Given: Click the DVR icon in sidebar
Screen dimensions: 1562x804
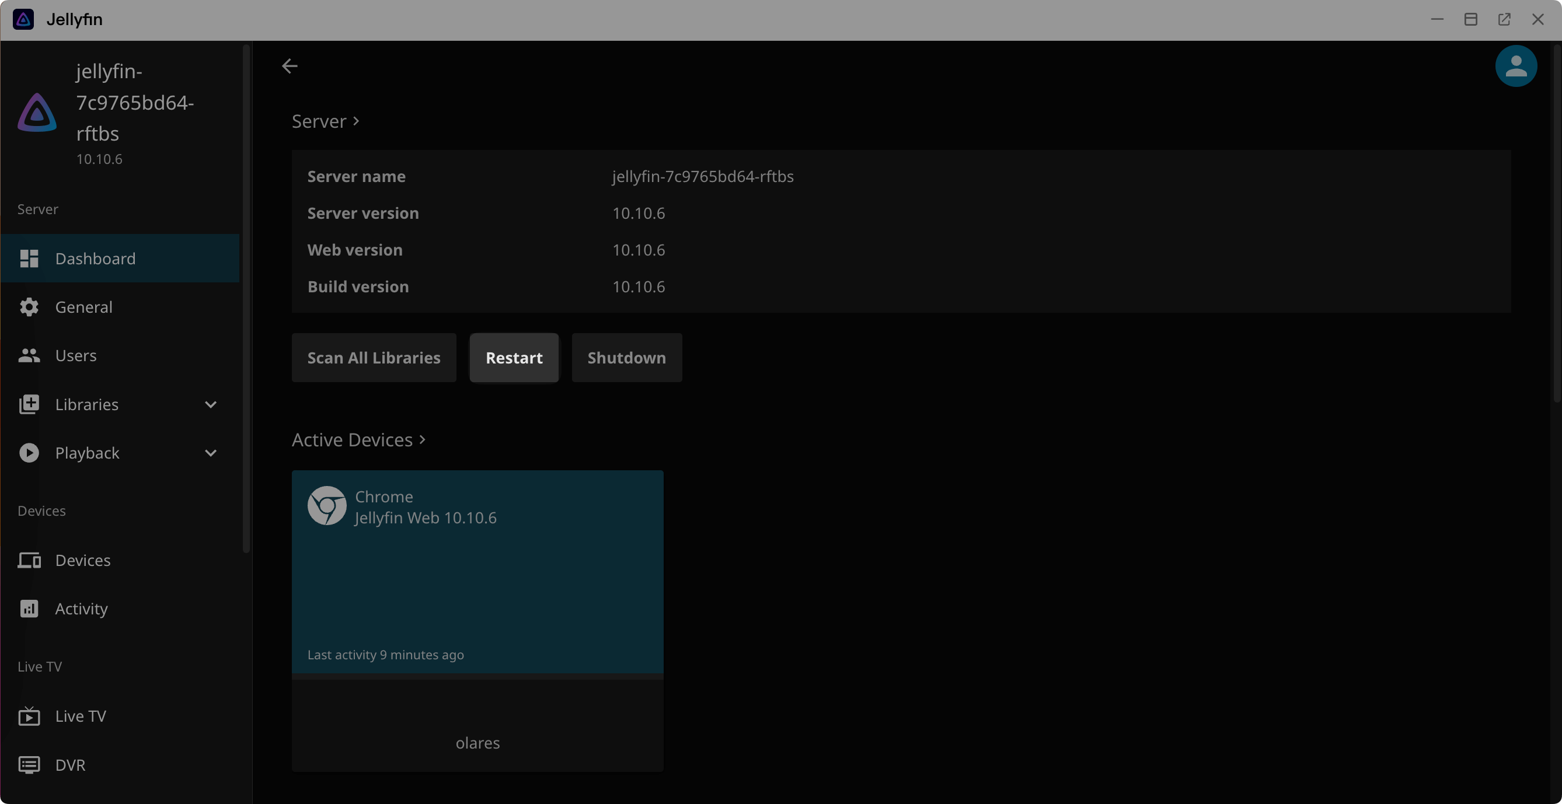Looking at the screenshot, I should [x=29, y=765].
